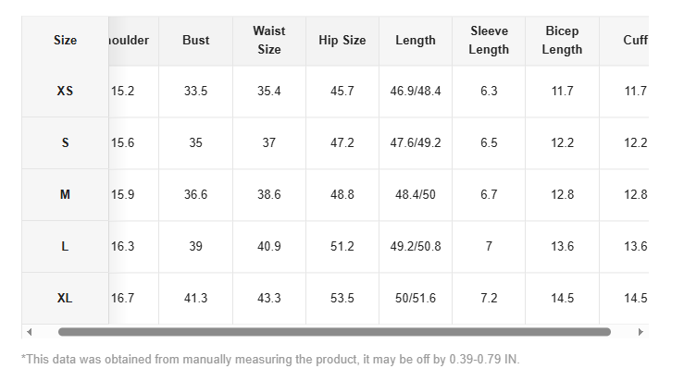
Task: Click the M size row label
Action: (x=65, y=195)
